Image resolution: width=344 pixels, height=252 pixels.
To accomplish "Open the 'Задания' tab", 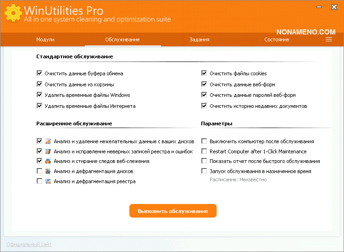I will pyautogui.click(x=200, y=39).
